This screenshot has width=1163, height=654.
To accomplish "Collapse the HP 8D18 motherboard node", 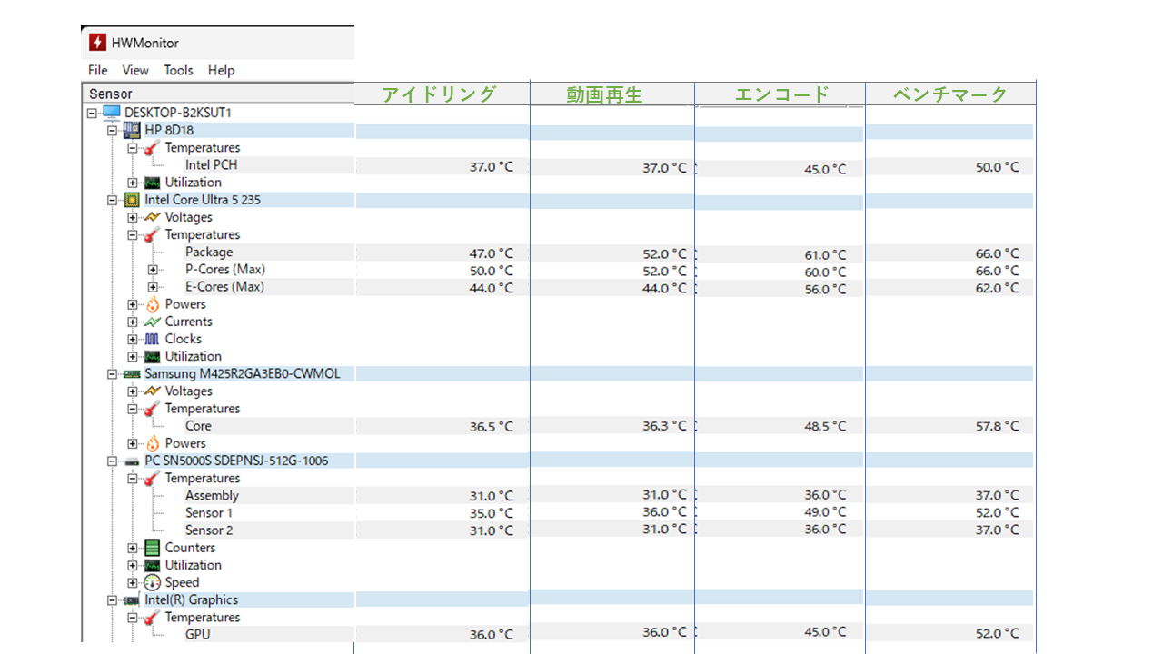I will (113, 130).
